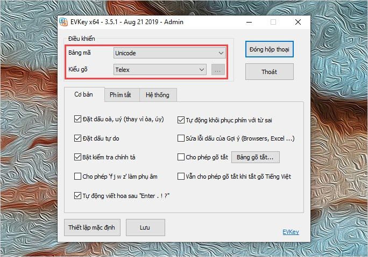Toggle the Đặt dấu tự do checkbox

77,138
